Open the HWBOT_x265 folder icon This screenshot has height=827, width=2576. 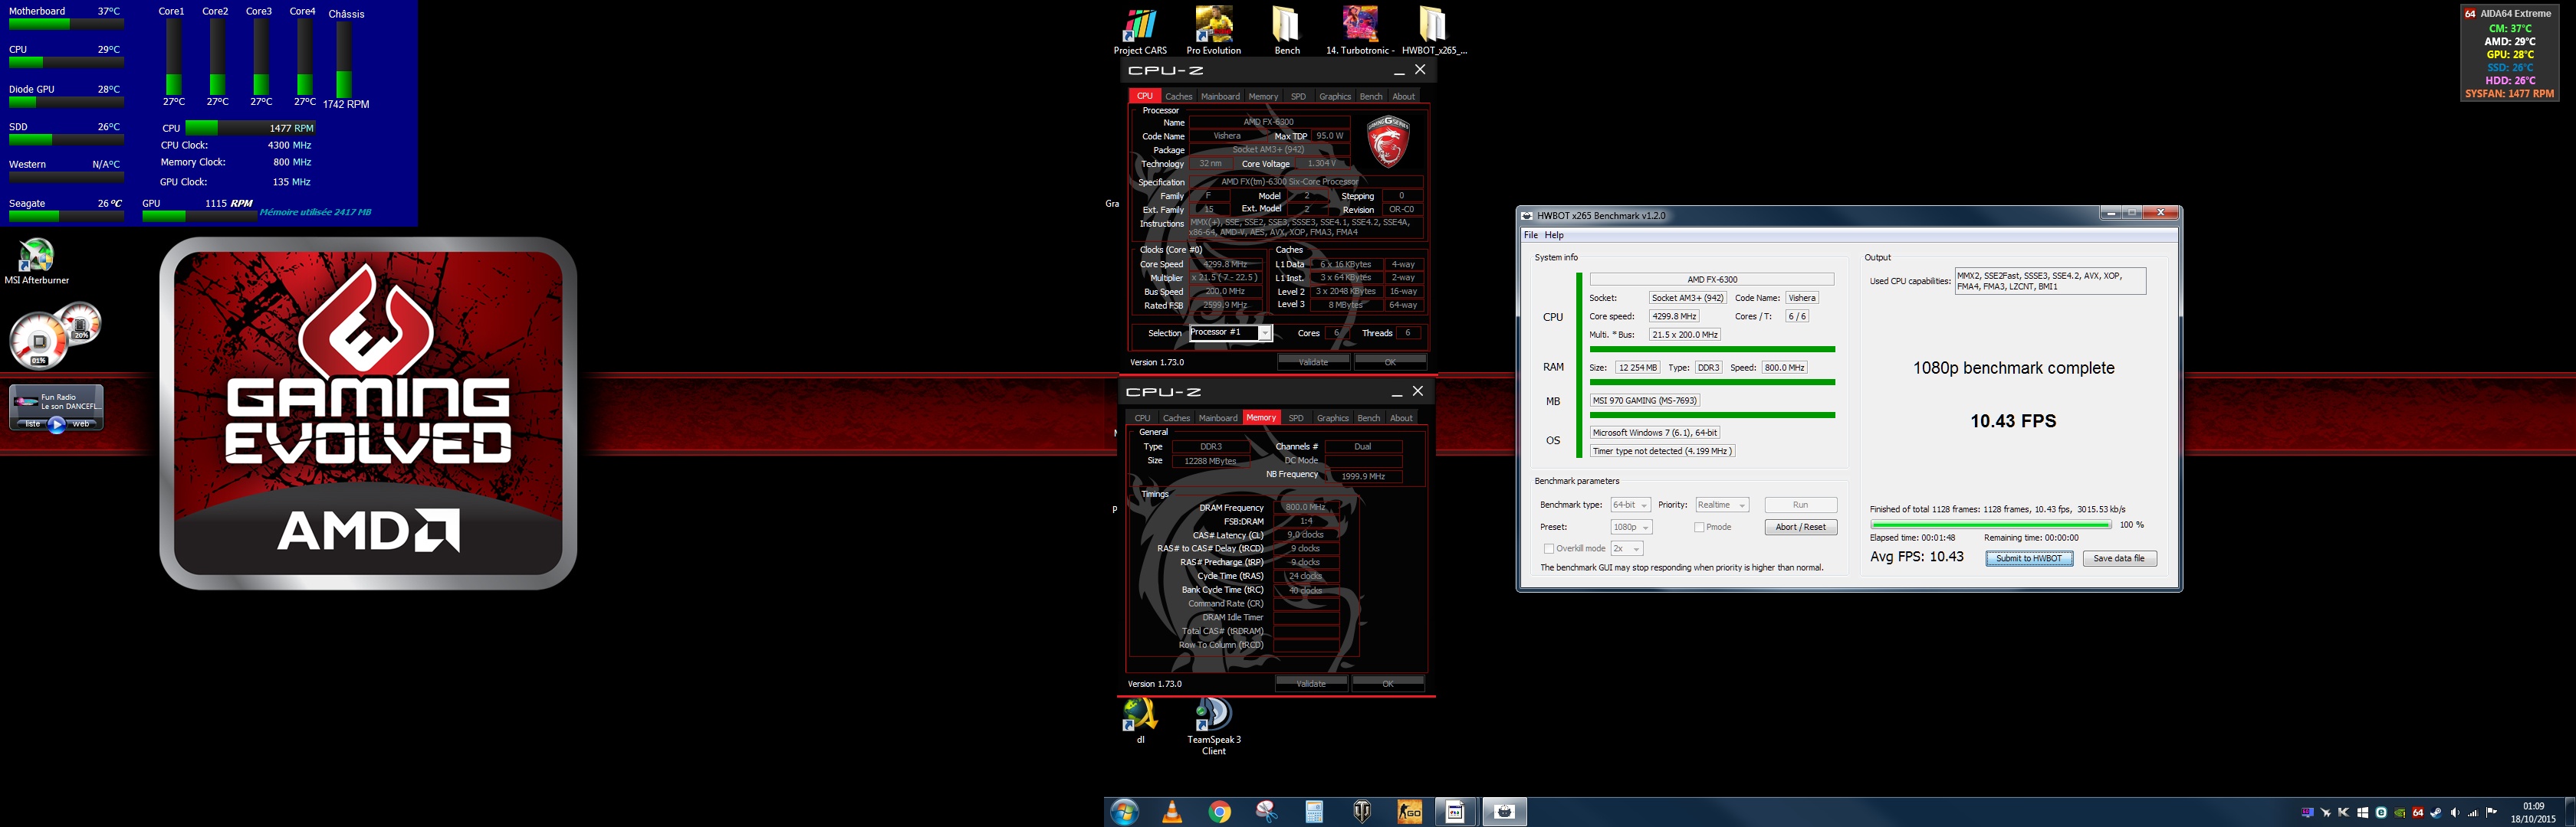[x=1433, y=31]
